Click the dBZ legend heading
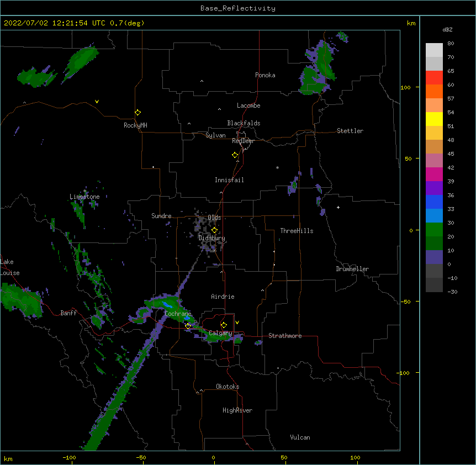Screen dimensions: 476x465 click(x=447, y=29)
